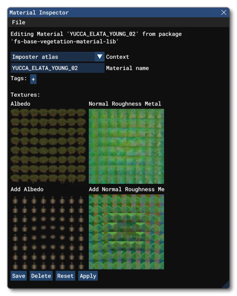Add a new tag with plus button
The image size is (237, 296).
(x=33, y=79)
